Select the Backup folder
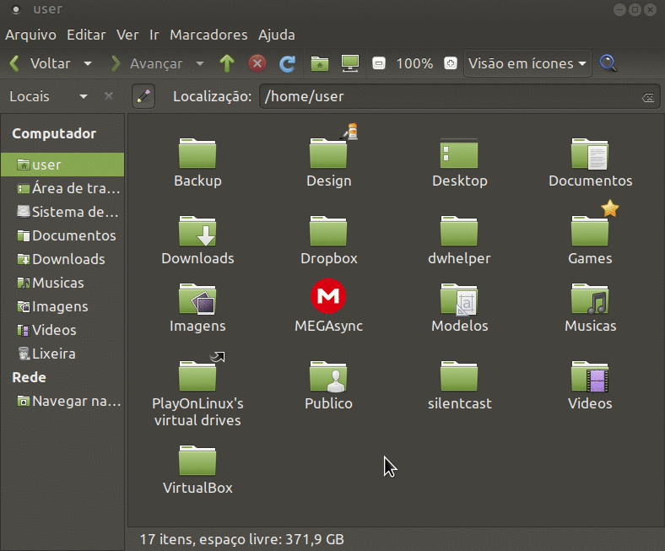The height and width of the screenshot is (551, 665). (x=197, y=163)
